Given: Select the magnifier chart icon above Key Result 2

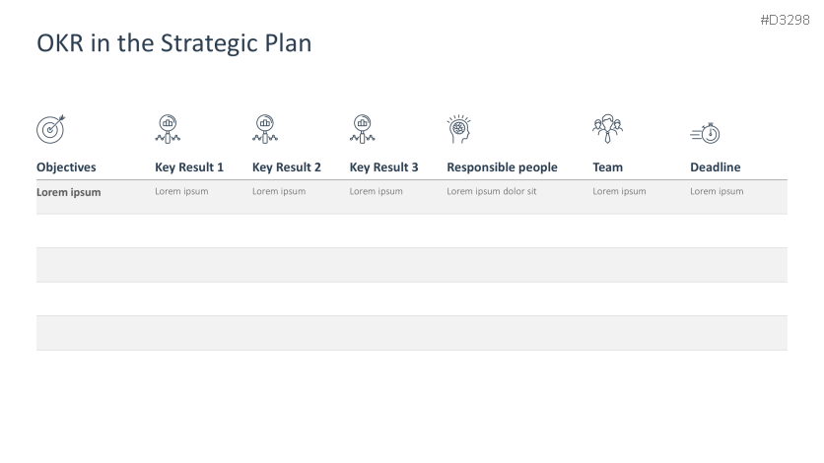Looking at the screenshot, I should [x=265, y=128].
